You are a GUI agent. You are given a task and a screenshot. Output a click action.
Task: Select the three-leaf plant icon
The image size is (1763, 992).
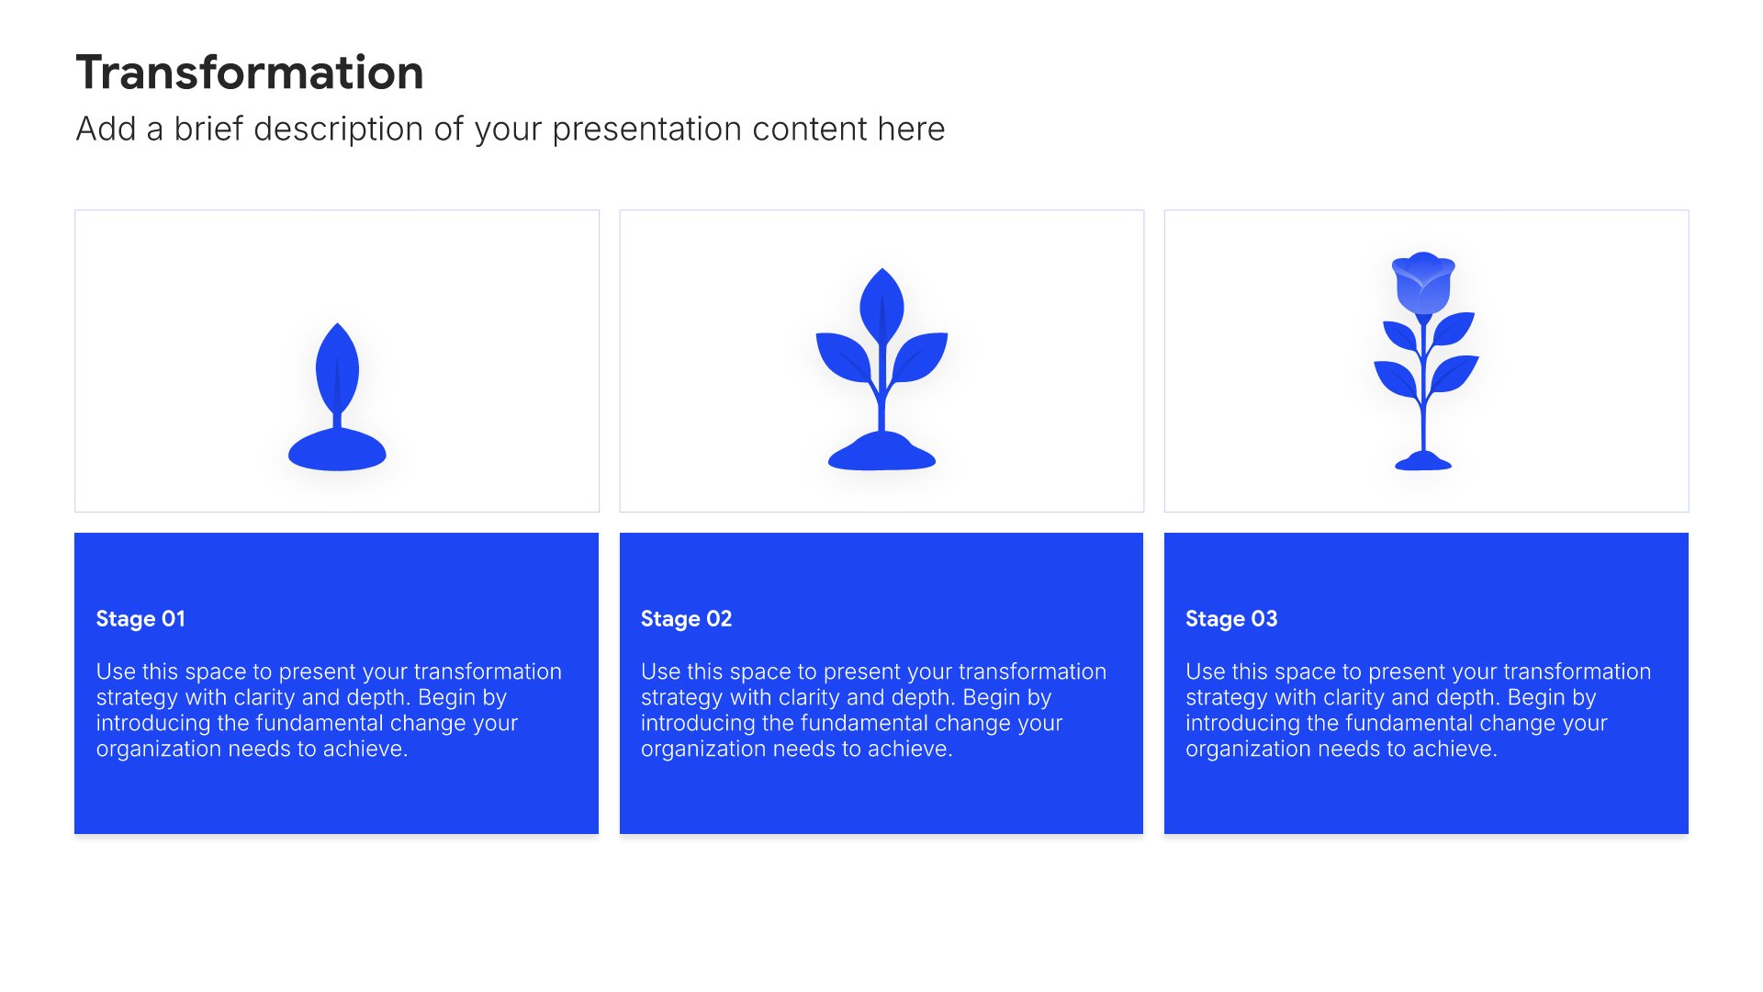pyautogui.click(x=881, y=369)
